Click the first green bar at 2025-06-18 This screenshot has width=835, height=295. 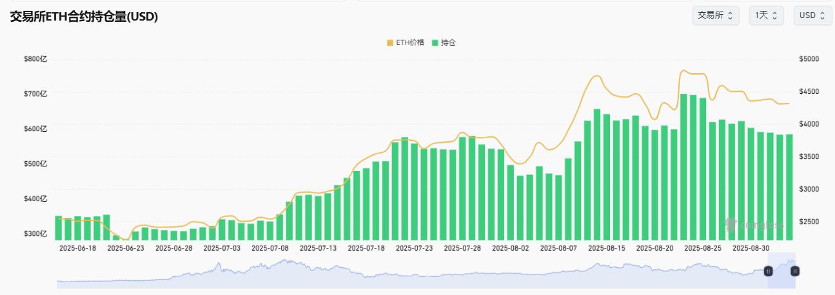pyautogui.click(x=59, y=228)
